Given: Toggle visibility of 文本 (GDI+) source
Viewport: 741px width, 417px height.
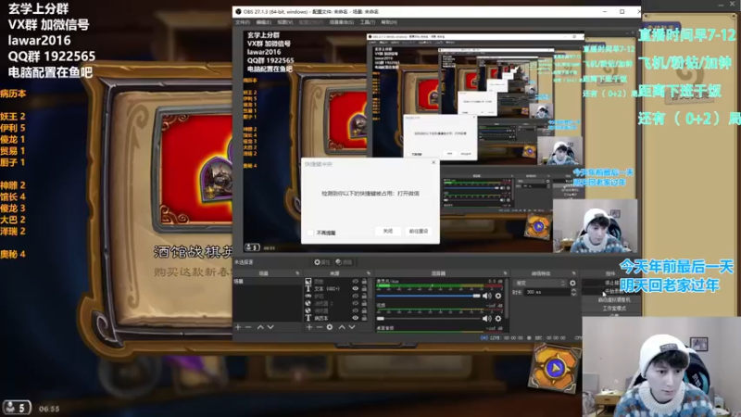Looking at the screenshot, I should [x=356, y=288].
